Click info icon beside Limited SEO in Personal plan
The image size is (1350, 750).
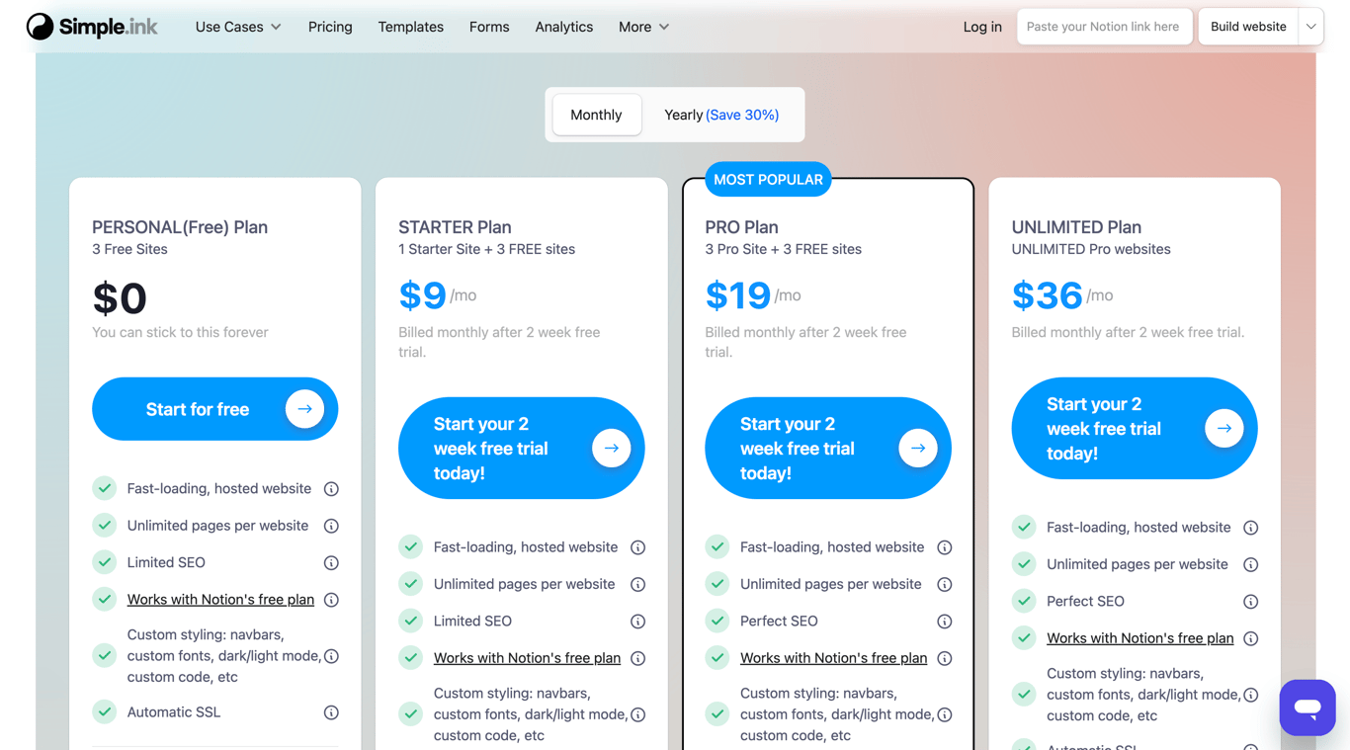332,563
